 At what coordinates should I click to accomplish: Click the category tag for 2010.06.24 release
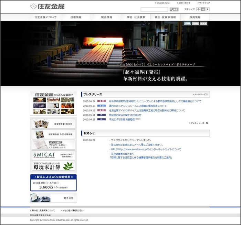click(x=102, y=101)
